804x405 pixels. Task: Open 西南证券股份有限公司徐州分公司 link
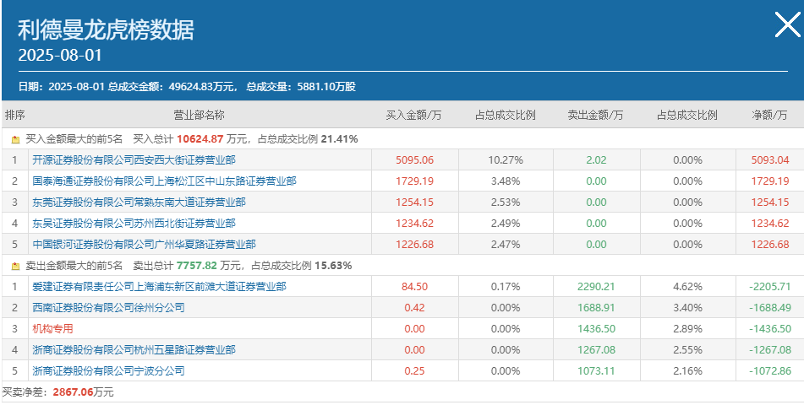pos(108,307)
